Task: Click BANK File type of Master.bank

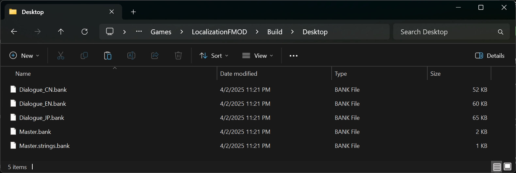Action: 347,132
